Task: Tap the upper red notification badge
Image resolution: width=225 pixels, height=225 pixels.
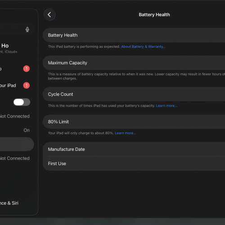Action: point(27,69)
